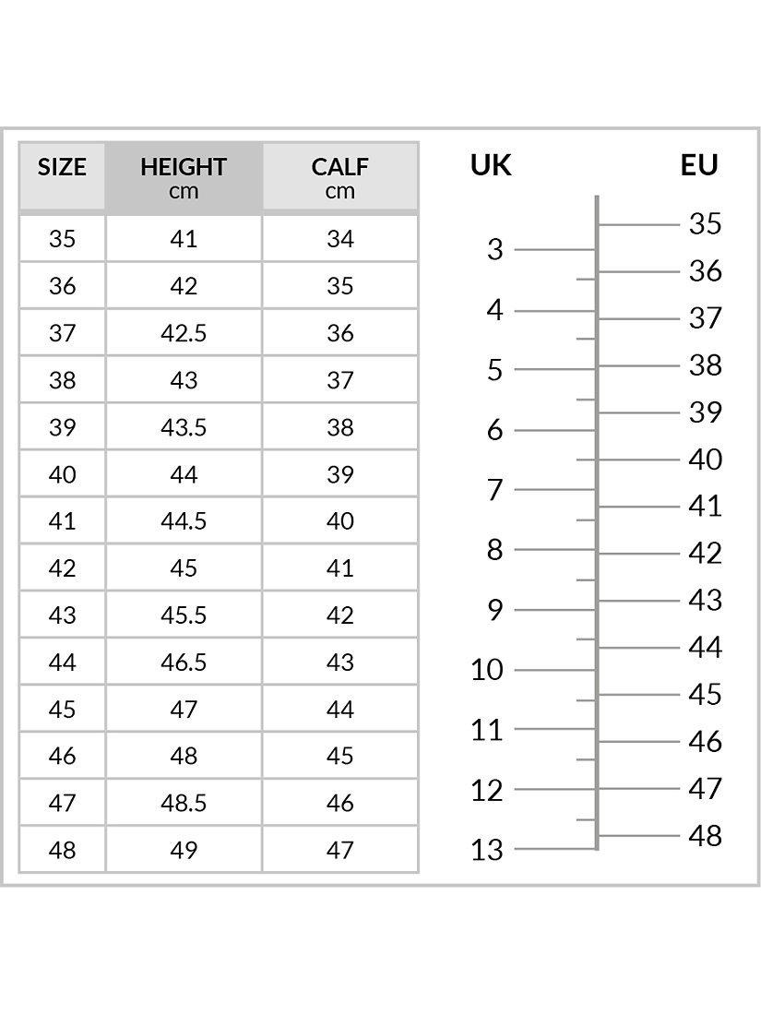
Task: Click the HEIGHT cm column header
Action: click(184, 177)
